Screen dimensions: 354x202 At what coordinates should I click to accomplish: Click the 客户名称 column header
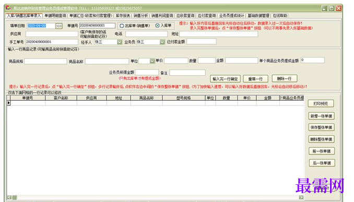[61, 98]
